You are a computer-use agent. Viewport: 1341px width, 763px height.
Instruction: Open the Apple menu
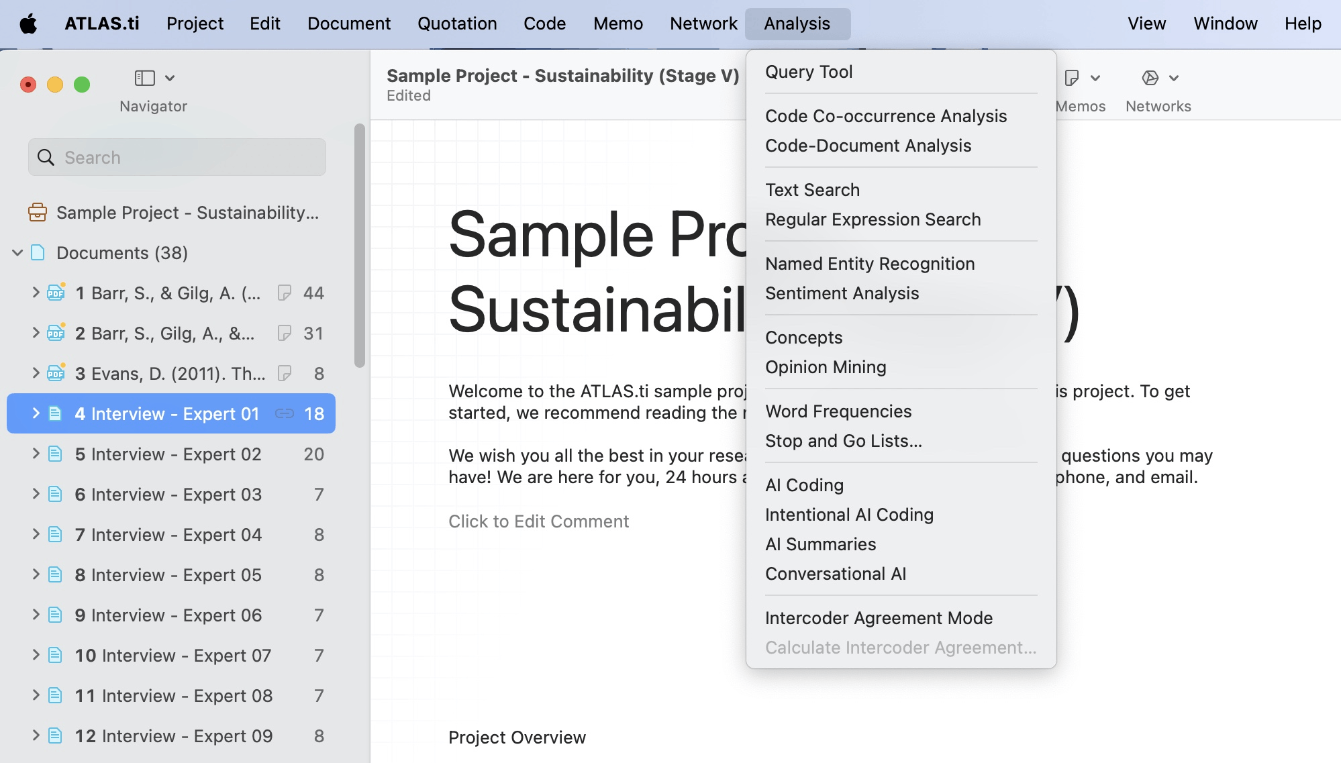pos(28,23)
